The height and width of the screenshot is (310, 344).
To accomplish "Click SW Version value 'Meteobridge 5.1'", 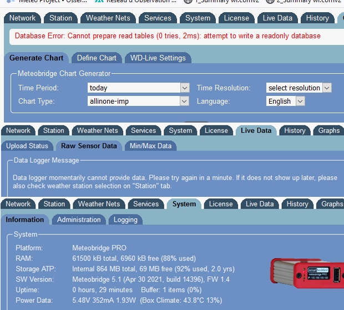I will click(x=97, y=279).
